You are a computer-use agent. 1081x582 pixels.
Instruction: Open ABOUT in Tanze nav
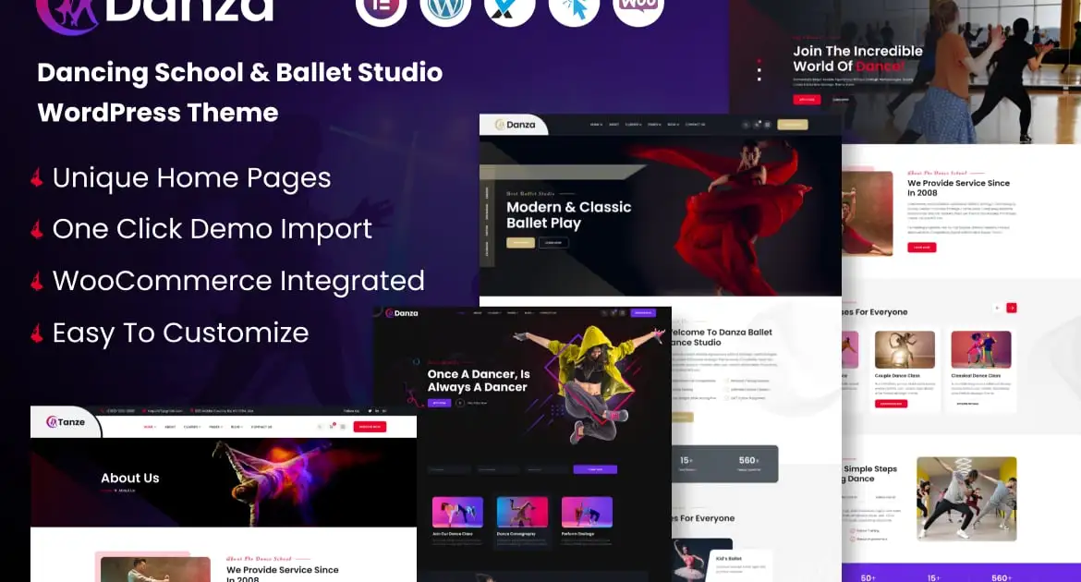click(170, 427)
